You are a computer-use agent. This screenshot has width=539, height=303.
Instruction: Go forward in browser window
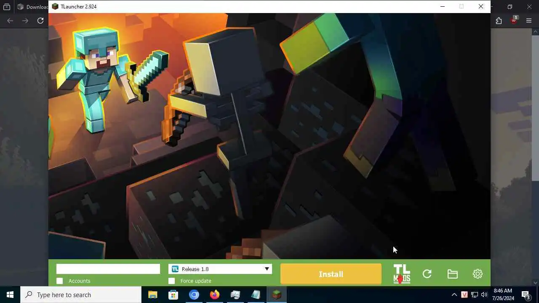pyautogui.click(x=25, y=21)
